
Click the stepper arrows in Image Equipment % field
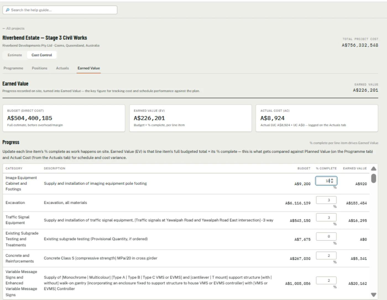(x=332, y=181)
